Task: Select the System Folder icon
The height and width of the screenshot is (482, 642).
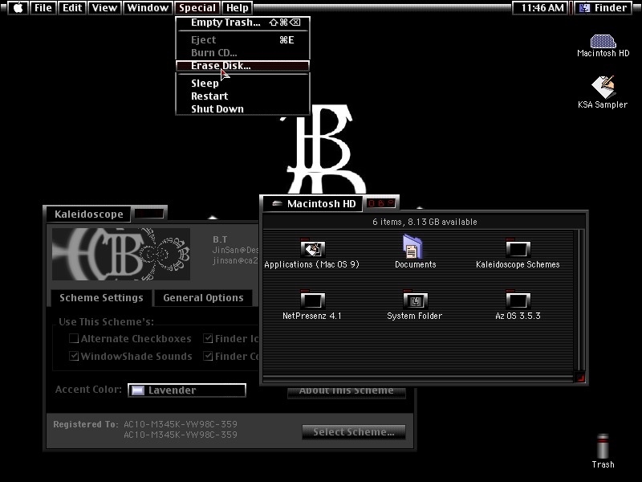Action: [x=415, y=300]
